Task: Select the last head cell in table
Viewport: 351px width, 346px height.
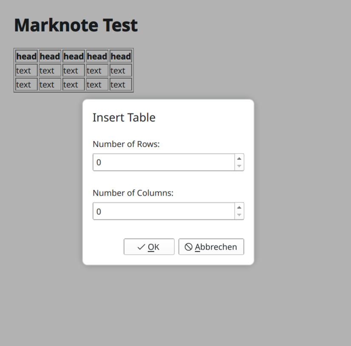Action: tap(121, 57)
